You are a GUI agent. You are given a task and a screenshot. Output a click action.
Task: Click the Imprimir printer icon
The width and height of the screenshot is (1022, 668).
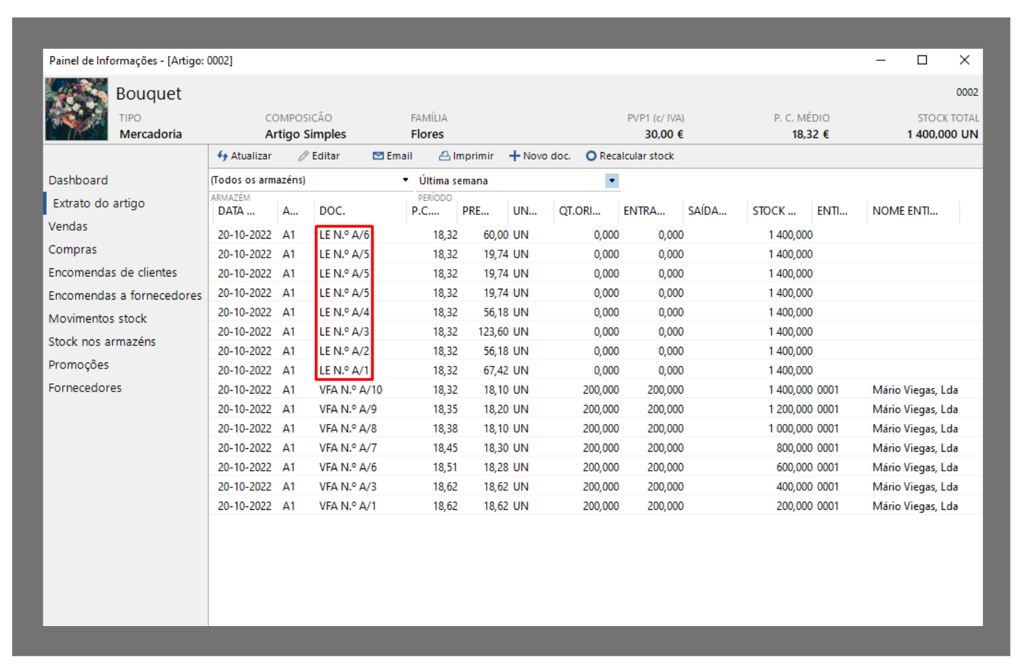tap(444, 156)
